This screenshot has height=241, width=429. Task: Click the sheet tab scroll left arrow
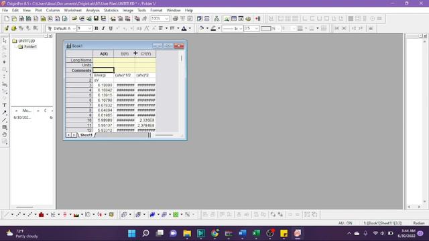68,135
